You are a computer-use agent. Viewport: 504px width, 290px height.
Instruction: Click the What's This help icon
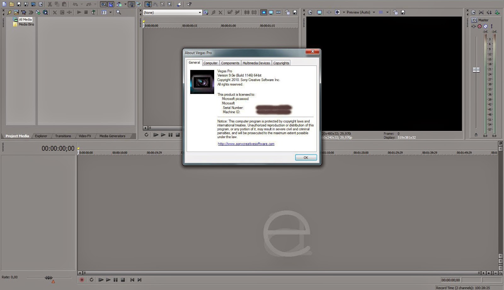coord(189,4)
